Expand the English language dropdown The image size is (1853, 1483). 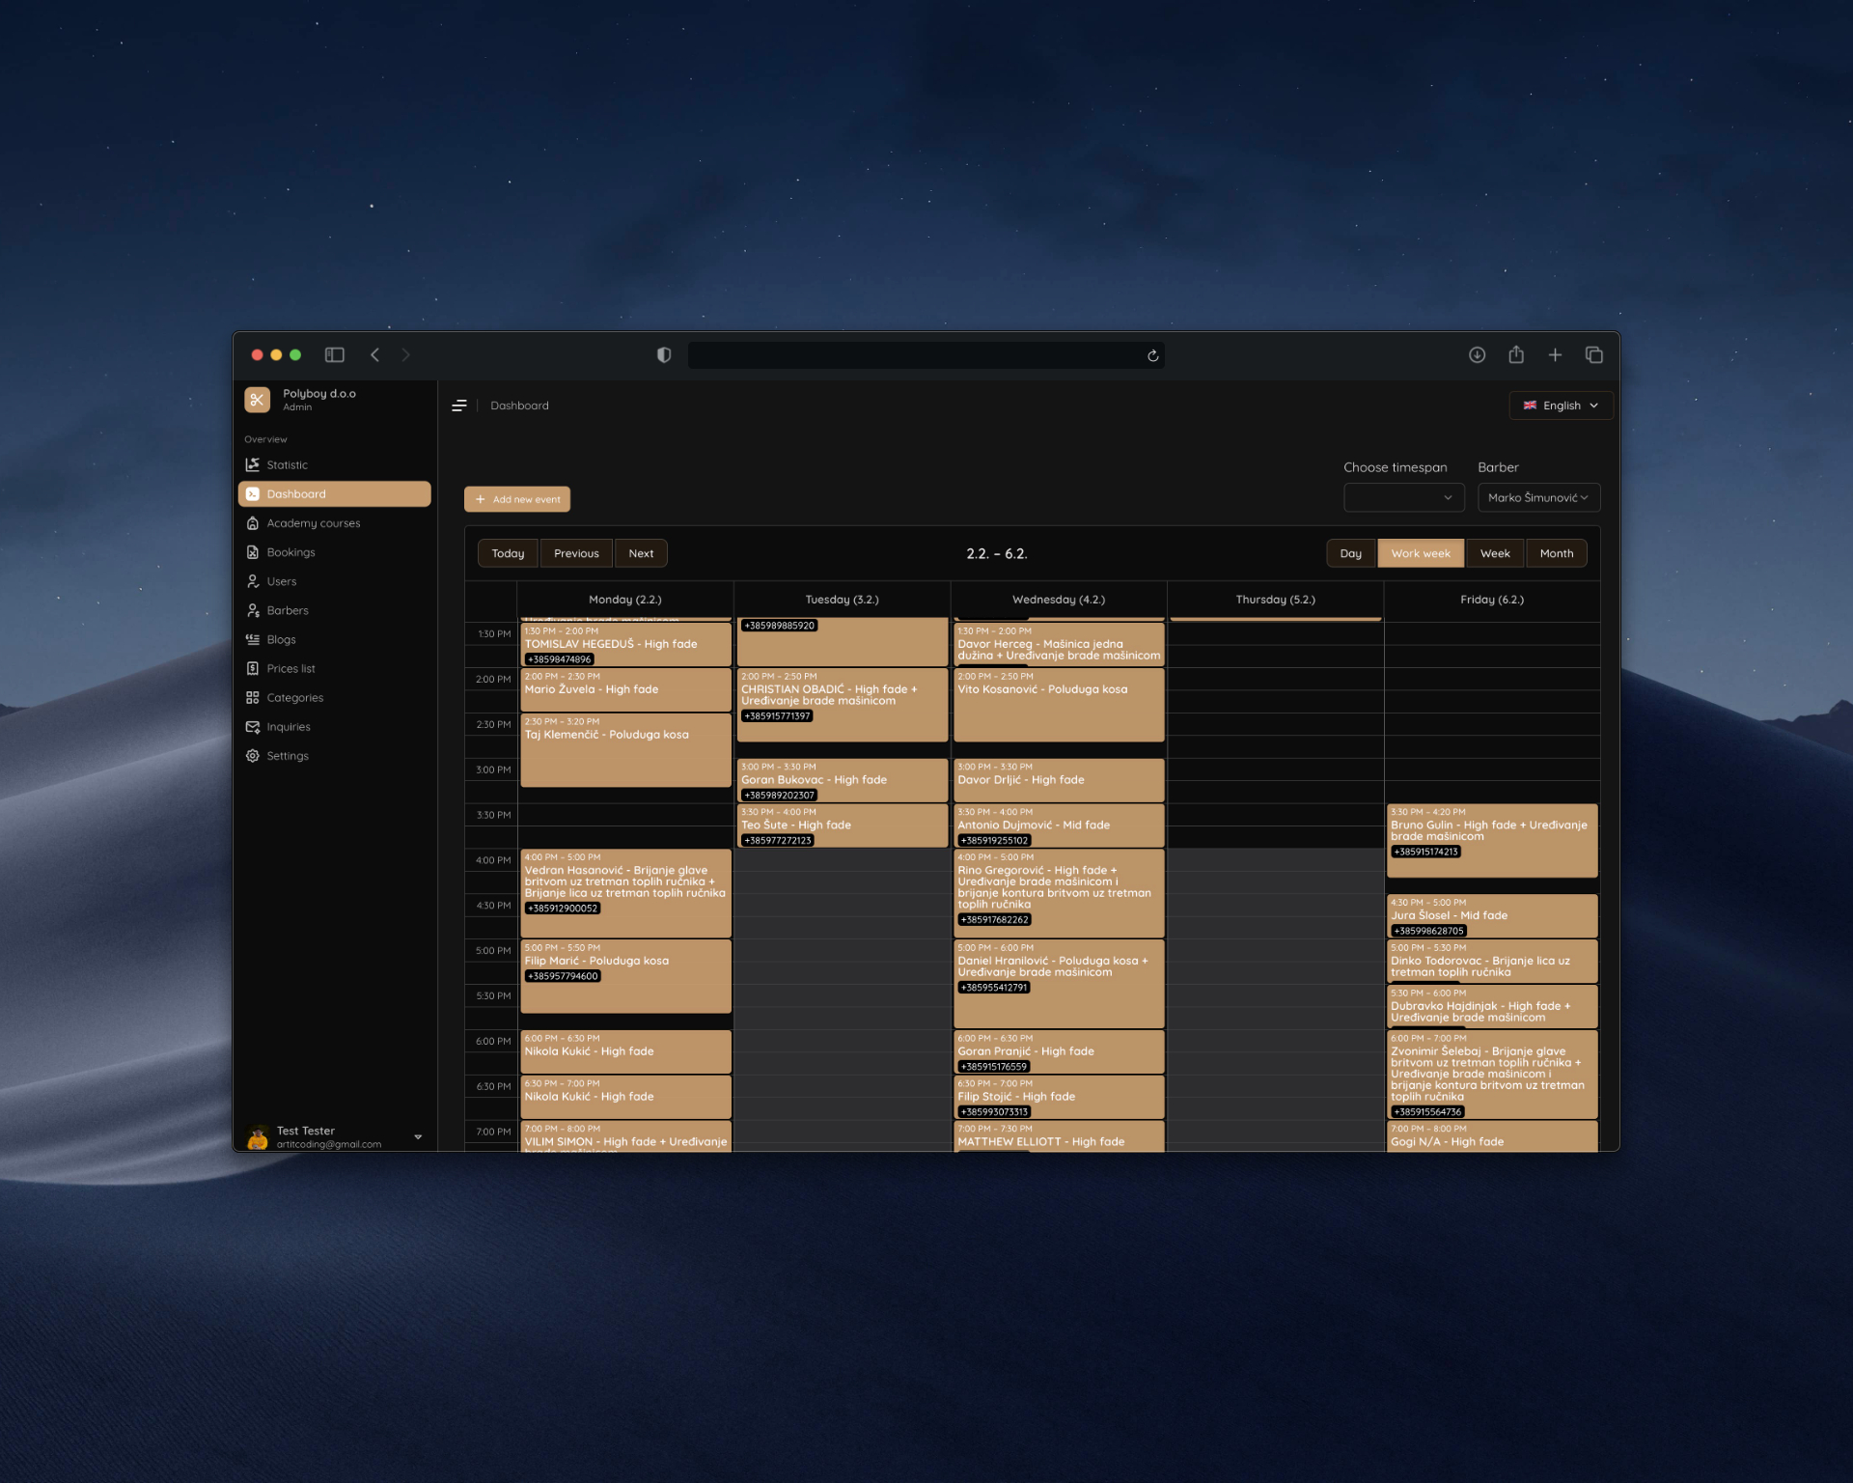coord(1560,406)
